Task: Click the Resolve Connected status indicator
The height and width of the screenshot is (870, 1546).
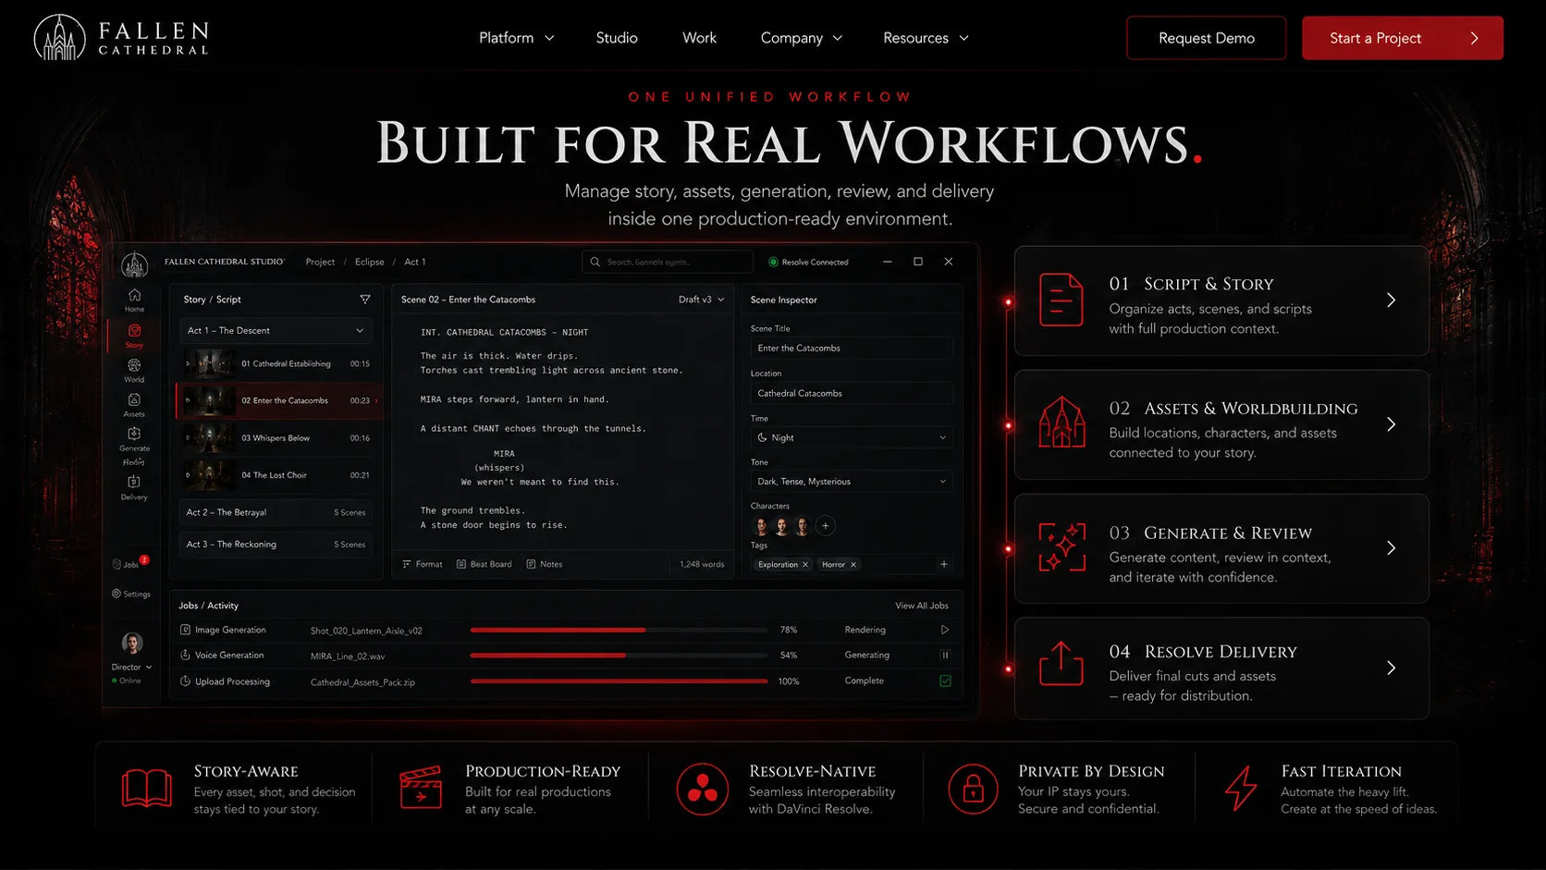Action: (x=808, y=262)
